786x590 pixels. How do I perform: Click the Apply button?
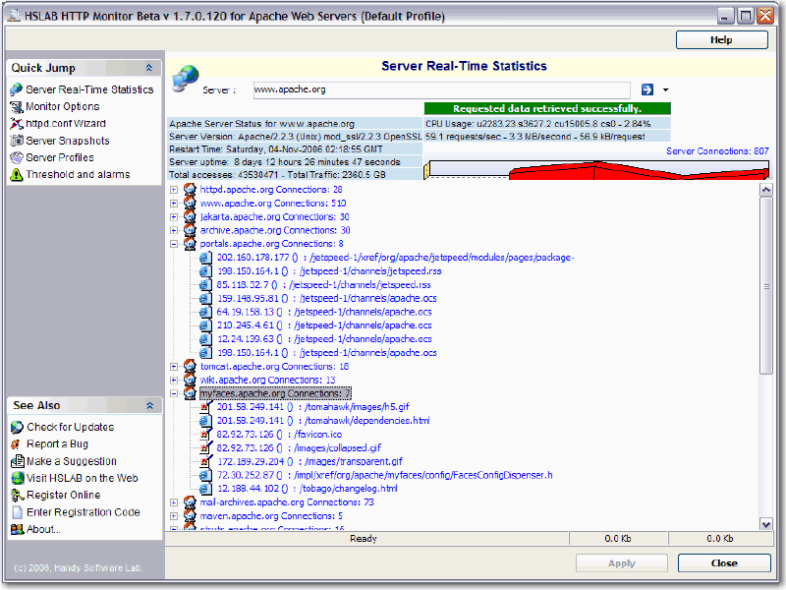[x=622, y=562]
